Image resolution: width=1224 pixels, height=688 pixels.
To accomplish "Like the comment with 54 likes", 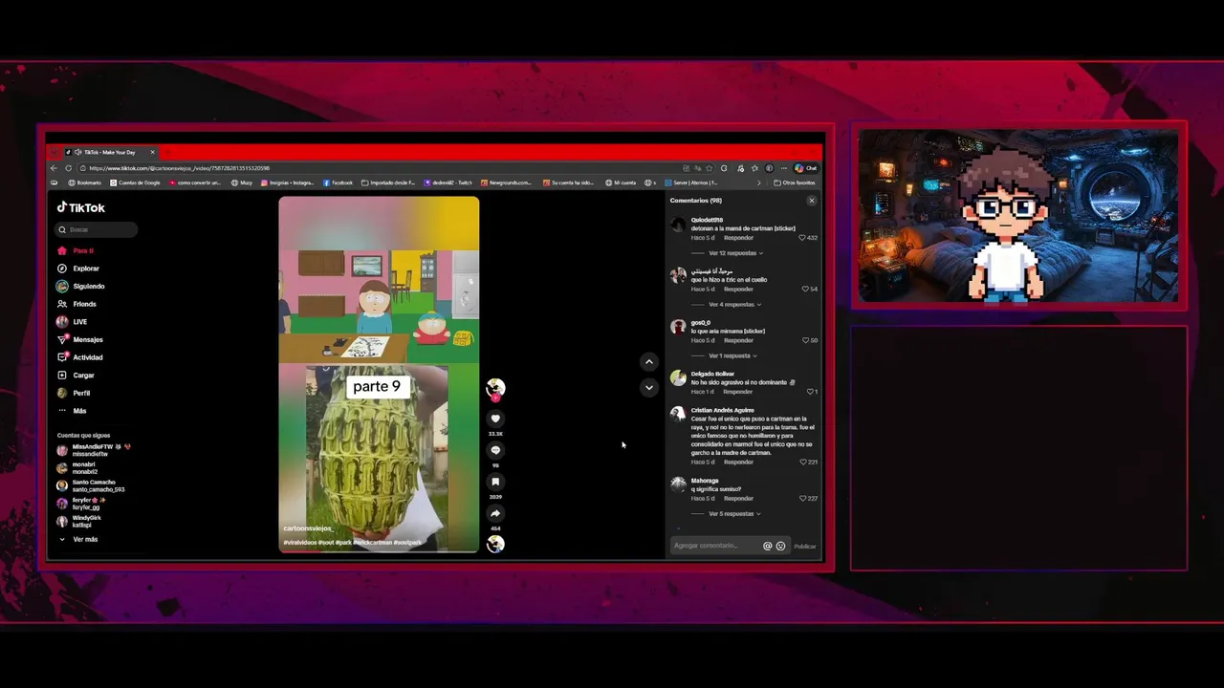I will [805, 289].
